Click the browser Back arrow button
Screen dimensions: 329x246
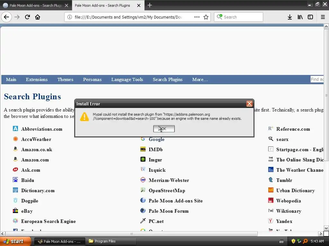pos(6,17)
